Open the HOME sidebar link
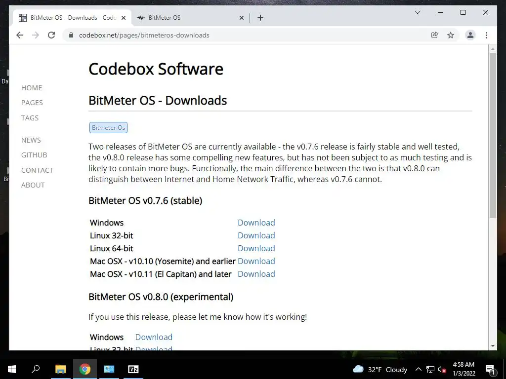The image size is (506, 379). 32,88
